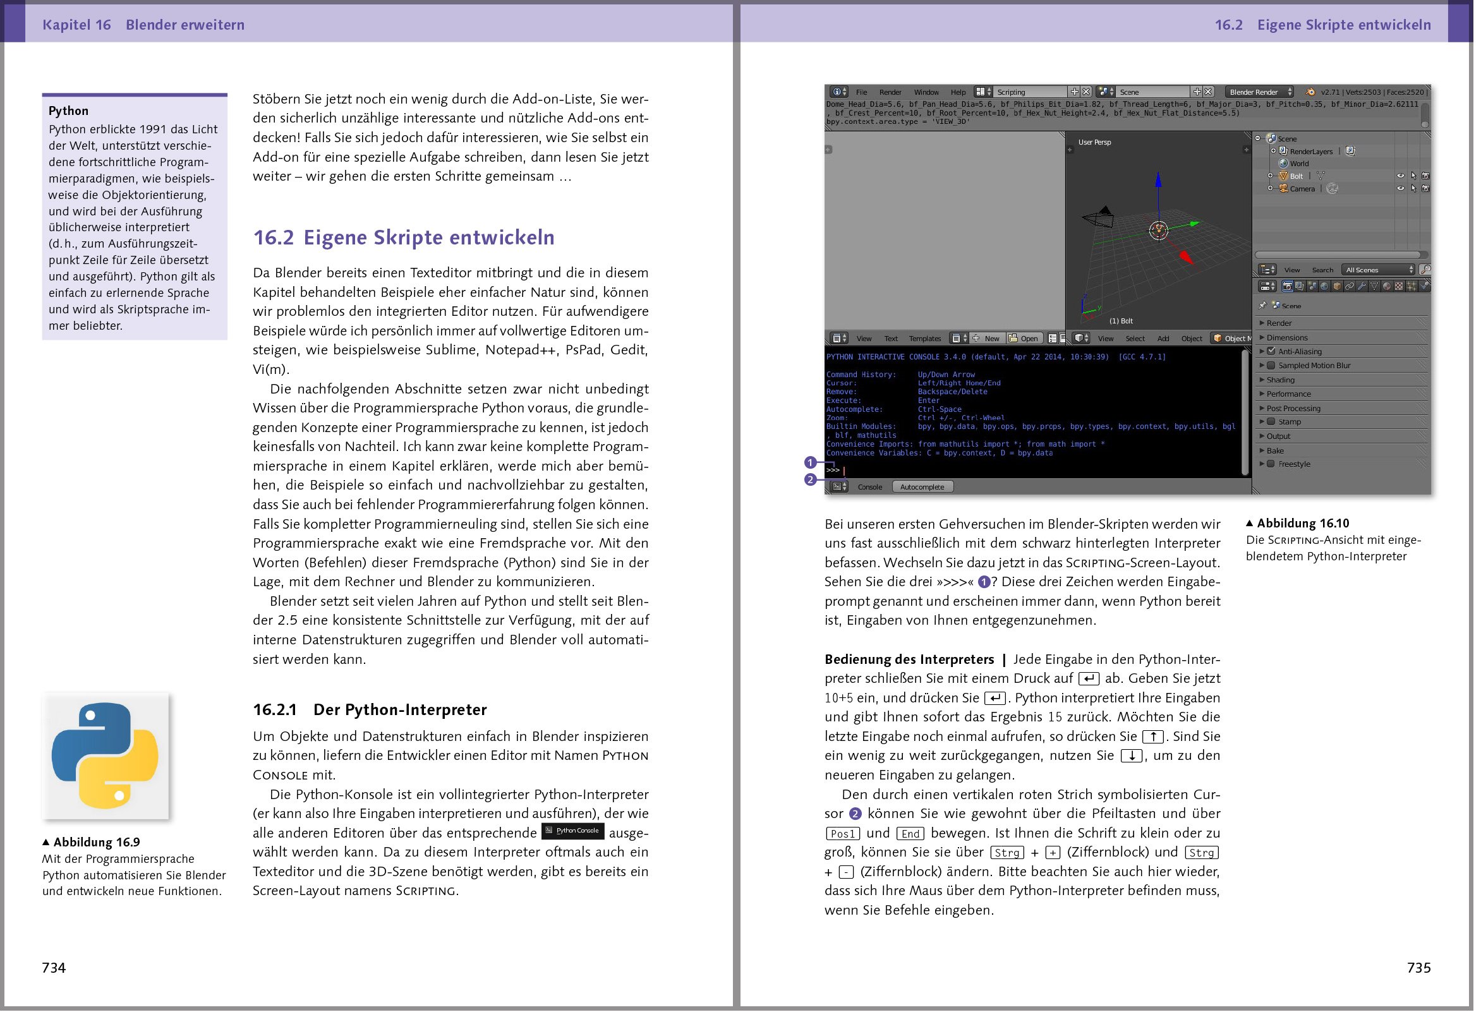
Task: Open the Select menu in the 3D view header
Action: pos(1135,339)
